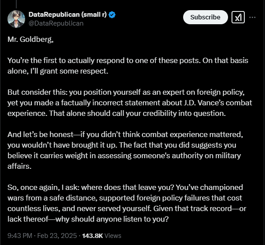Click the blue verified checkmark badge

(x=112, y=15)
